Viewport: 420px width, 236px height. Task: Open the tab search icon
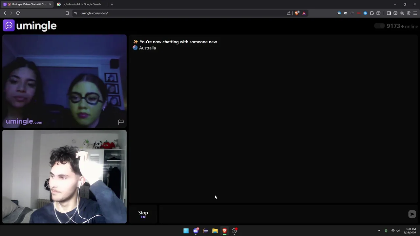click(378, 13)
